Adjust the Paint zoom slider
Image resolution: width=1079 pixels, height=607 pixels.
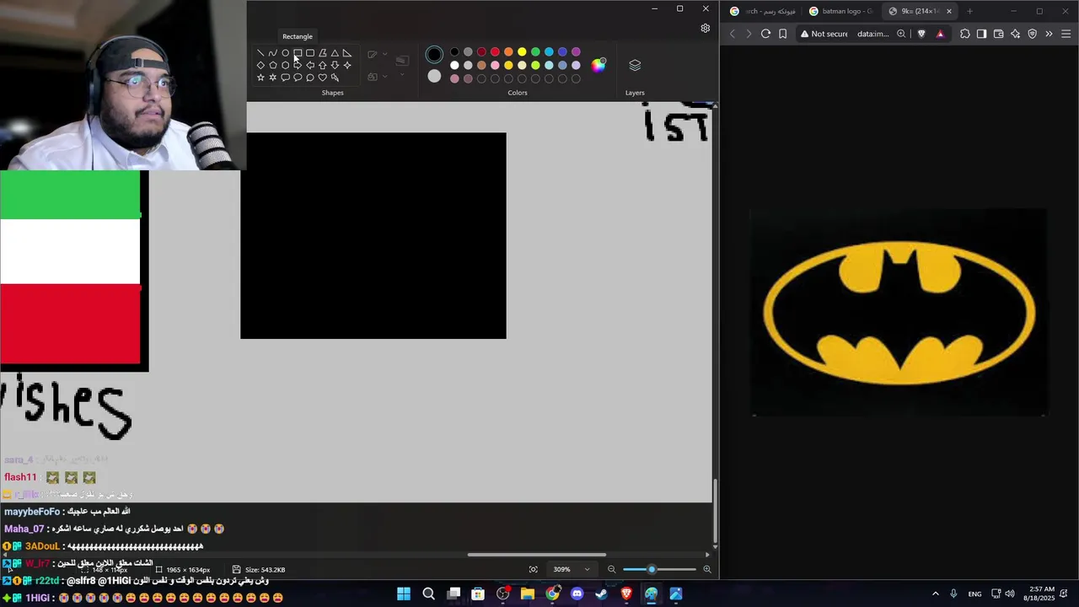click(651, 570)
